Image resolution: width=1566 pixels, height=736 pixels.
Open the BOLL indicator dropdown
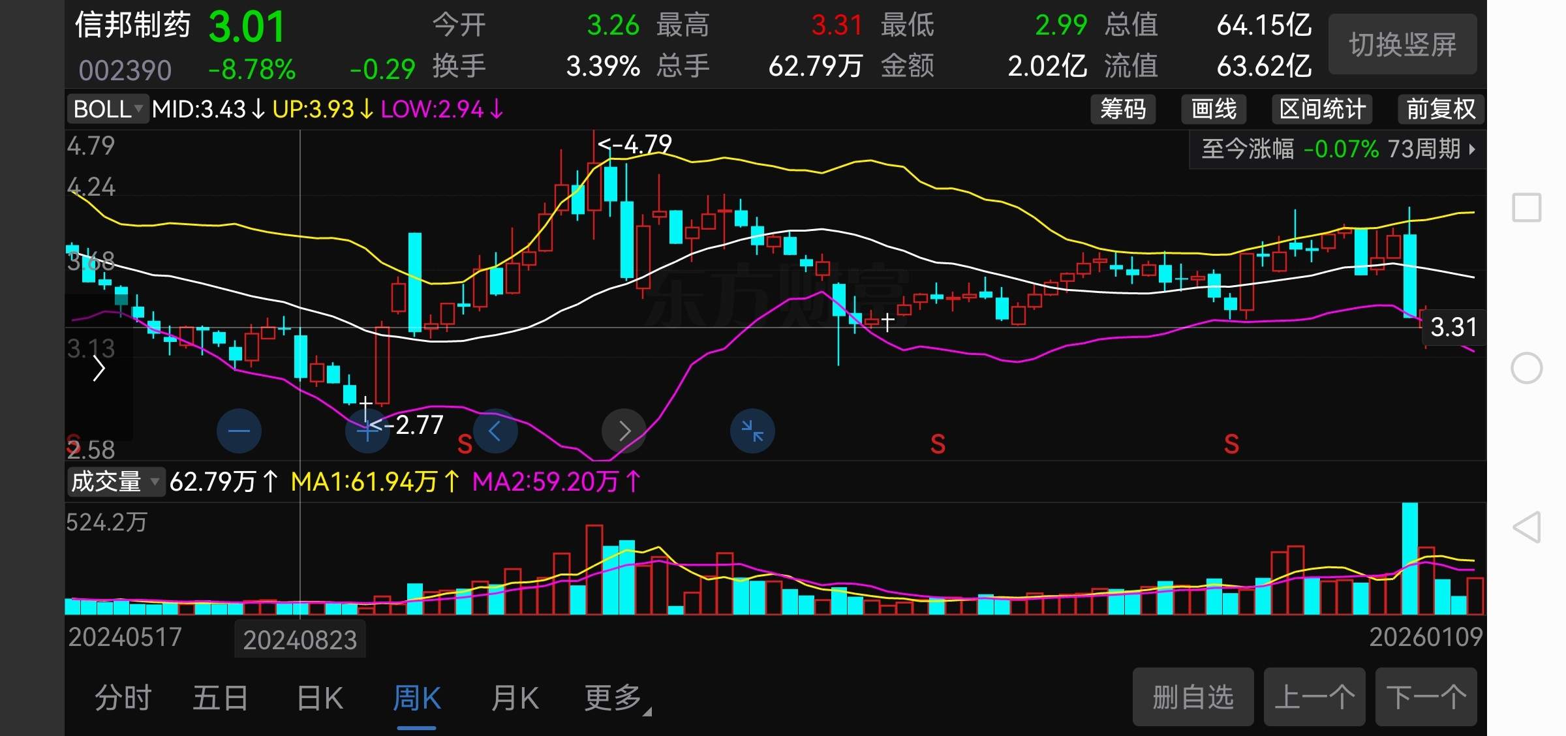coord(108,109)
